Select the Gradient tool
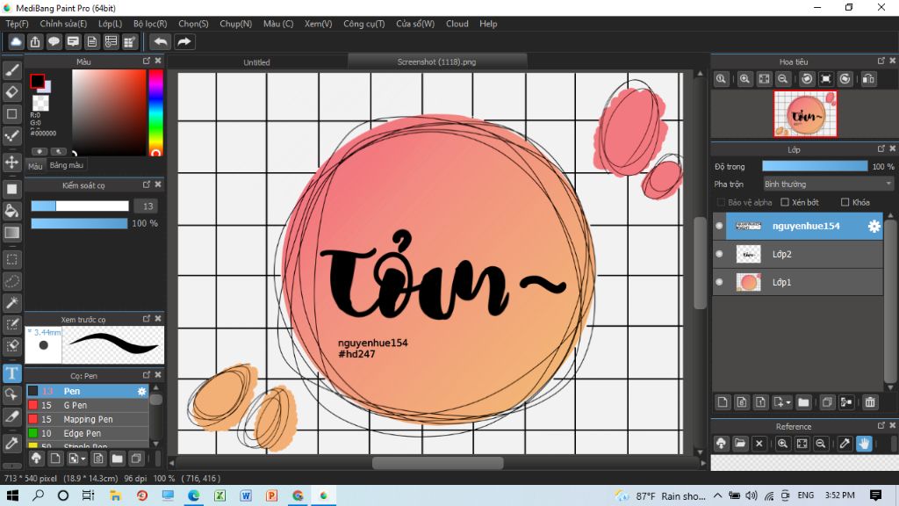Viewport: 899px width, 506px height. point(12,232)
